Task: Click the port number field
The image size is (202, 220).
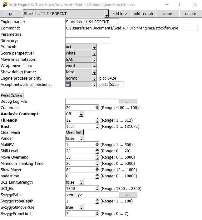Action: tap(116, 85)
